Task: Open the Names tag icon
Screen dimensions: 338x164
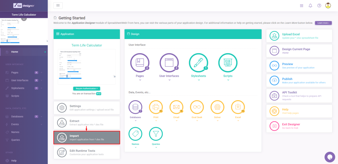Action: click(x=135, y=134)
